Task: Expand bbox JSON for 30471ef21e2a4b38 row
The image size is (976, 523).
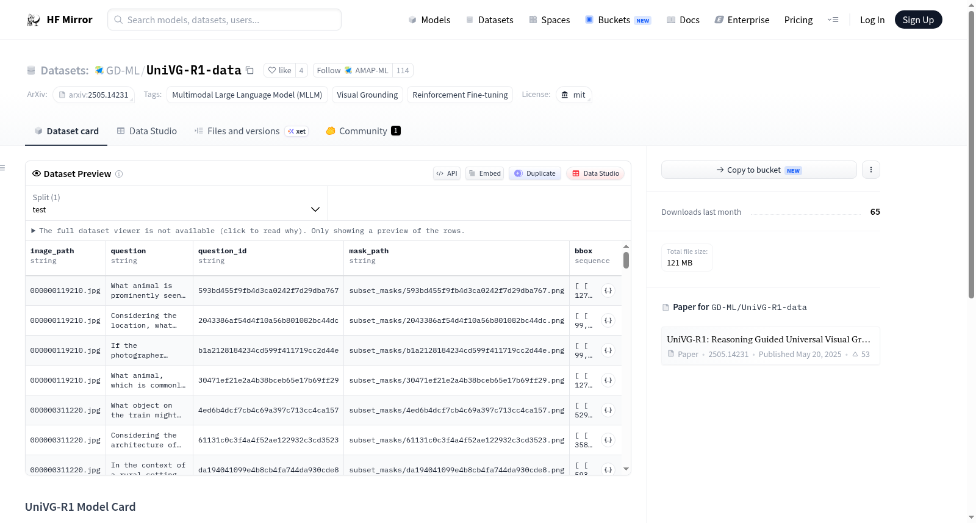Action: 608,380
